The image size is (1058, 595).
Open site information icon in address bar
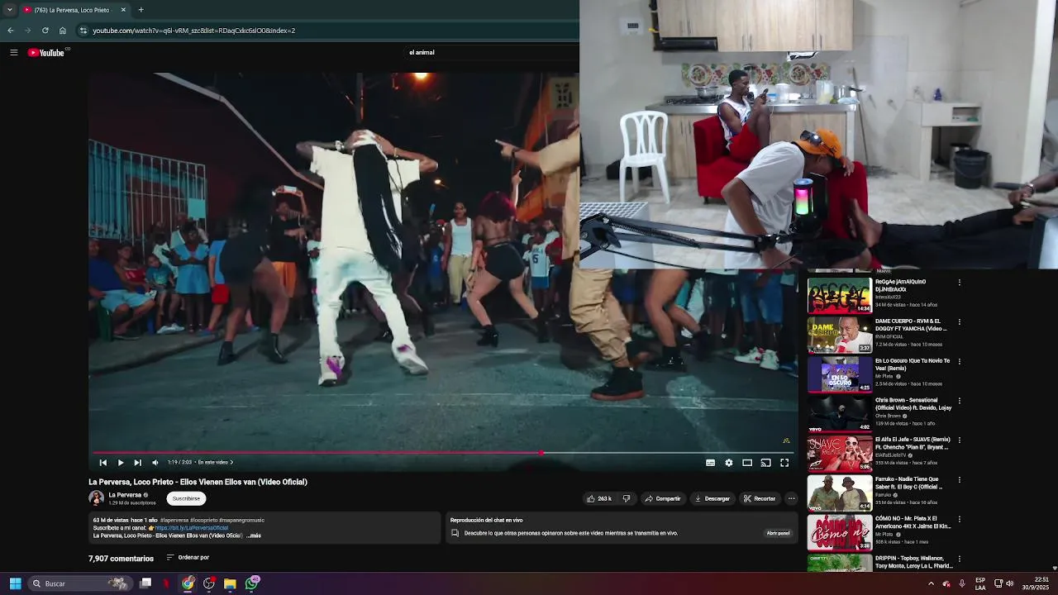83,31
